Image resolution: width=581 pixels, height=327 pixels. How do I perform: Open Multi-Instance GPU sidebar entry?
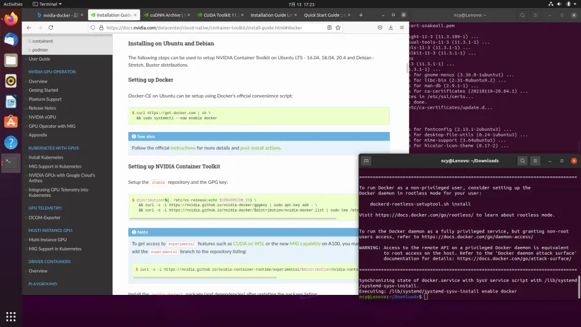47,239
